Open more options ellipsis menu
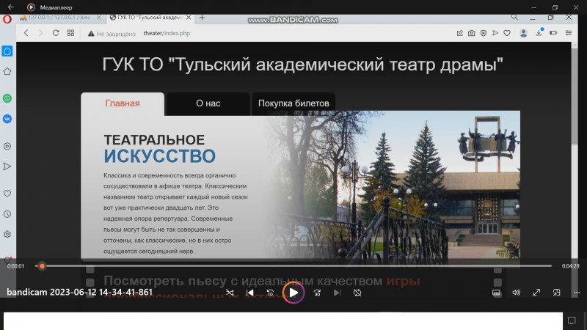Viewport: 587px width, 330px height. tap(577, 293)
